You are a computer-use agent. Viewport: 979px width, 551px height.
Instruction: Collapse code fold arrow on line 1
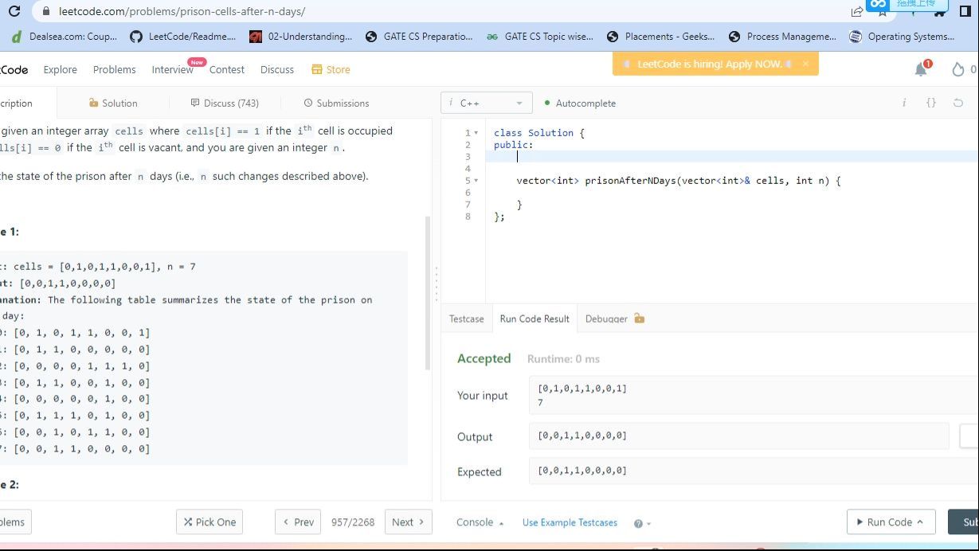(476, 133)
